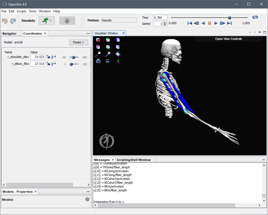The height and width of the screenshot is (215, 268).
Task: Select the blue left-face cube view icon
Action: [x=118, y=40]
